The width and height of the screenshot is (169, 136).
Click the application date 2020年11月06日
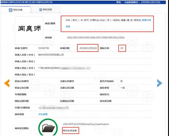click(x=88, y=48)
